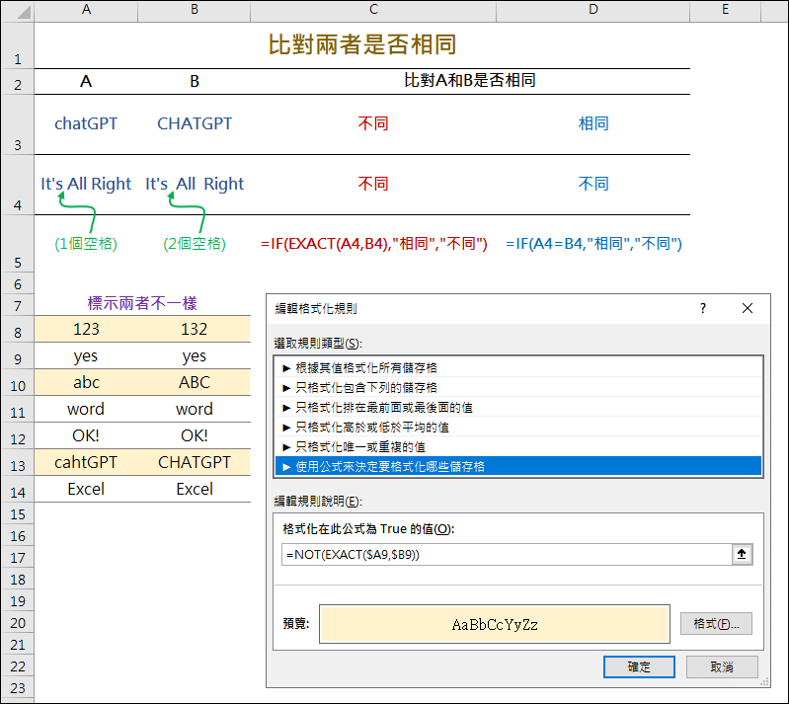Select rule type 使用公式來決定要格式化哪些儲存格
Image resolution: width=789 pixels, height=704 pixels.
518,466
